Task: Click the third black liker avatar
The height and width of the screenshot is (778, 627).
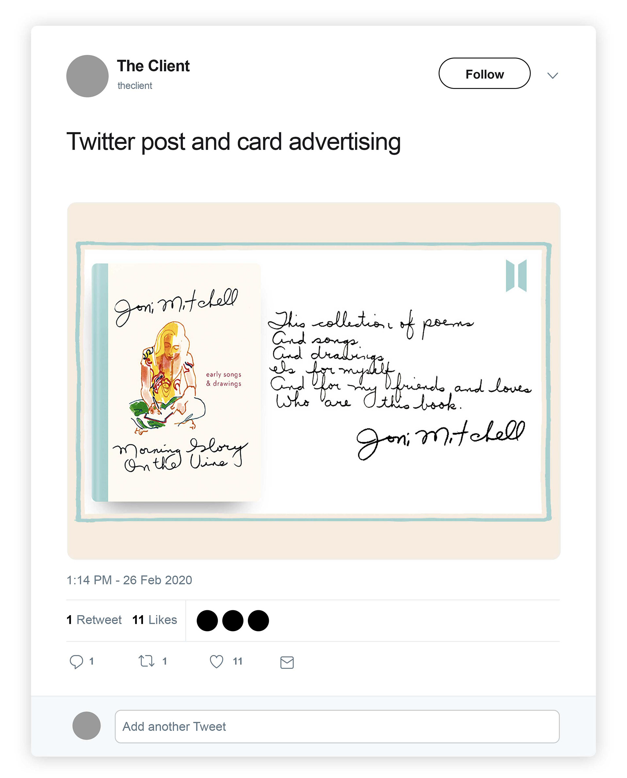Action: 258,621
